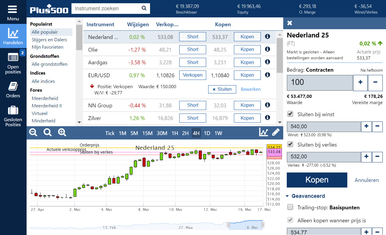Image resolution: width=386 pixels, height=235 pixels.
Task: Click the search magnifier in Instrument zoeken
Action: coord(144,8)
